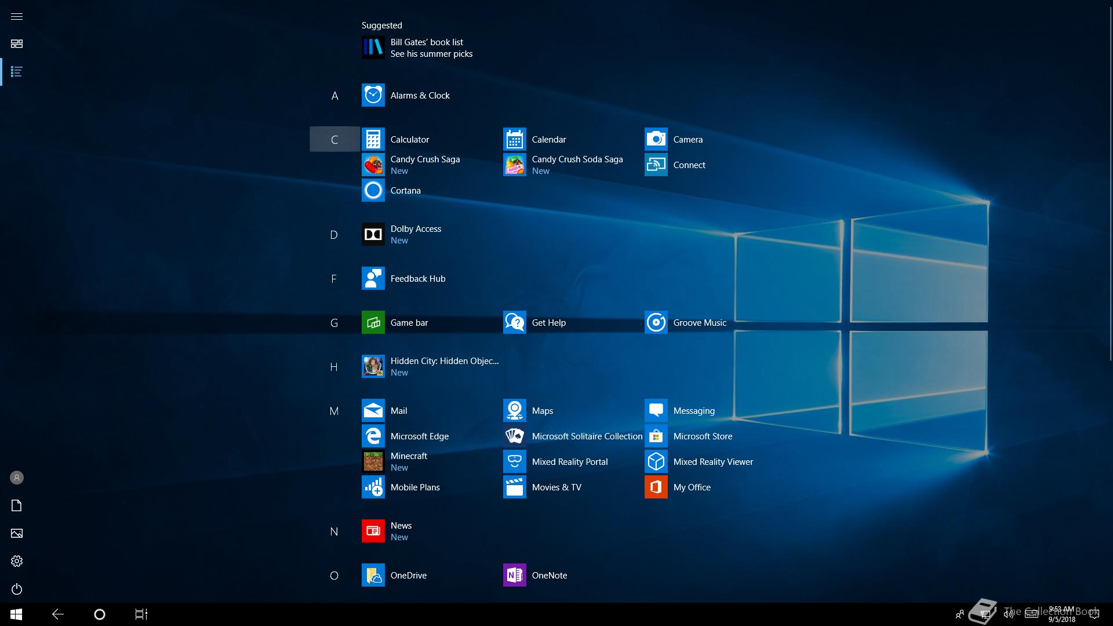Open Bill Gates' book list suggestion
The image size is (1113, 626).
417,48
